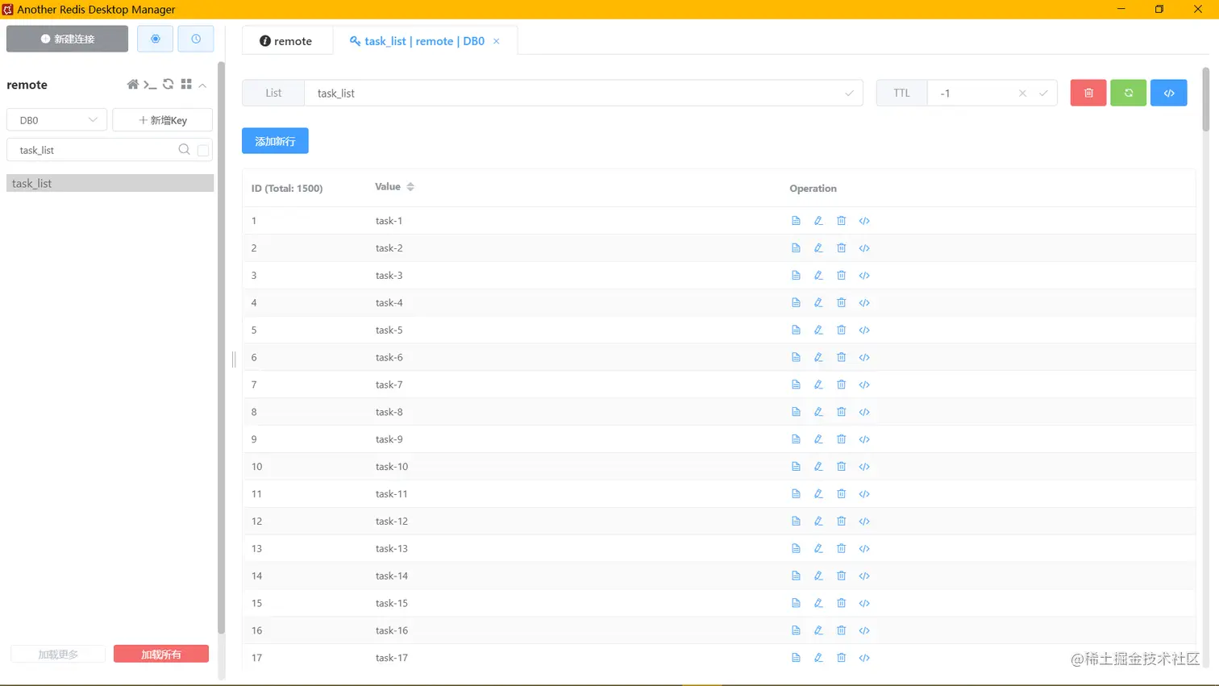Collapse the remote connection chevron
Image resolution: width=1219 pixels, height=686 pixels.
click(x=203, y=85)
